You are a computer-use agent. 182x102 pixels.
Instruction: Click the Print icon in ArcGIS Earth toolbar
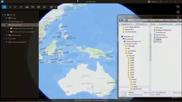tap(39, 7)
